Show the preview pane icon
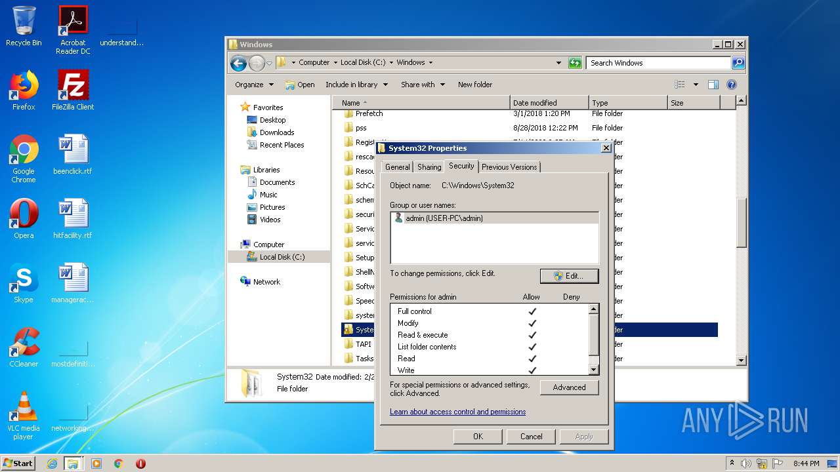 pyautogui.click(x=713, y=85)
